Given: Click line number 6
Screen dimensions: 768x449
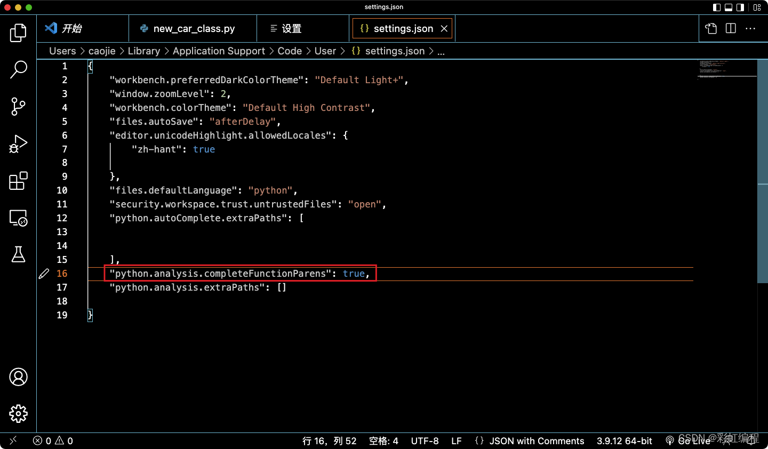Looking at the screenshot, I should [x=65, y=135].
